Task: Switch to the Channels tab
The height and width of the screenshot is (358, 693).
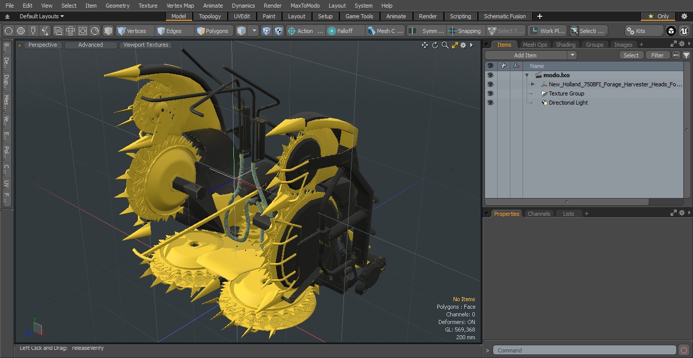Action: (x=539, y=214)
